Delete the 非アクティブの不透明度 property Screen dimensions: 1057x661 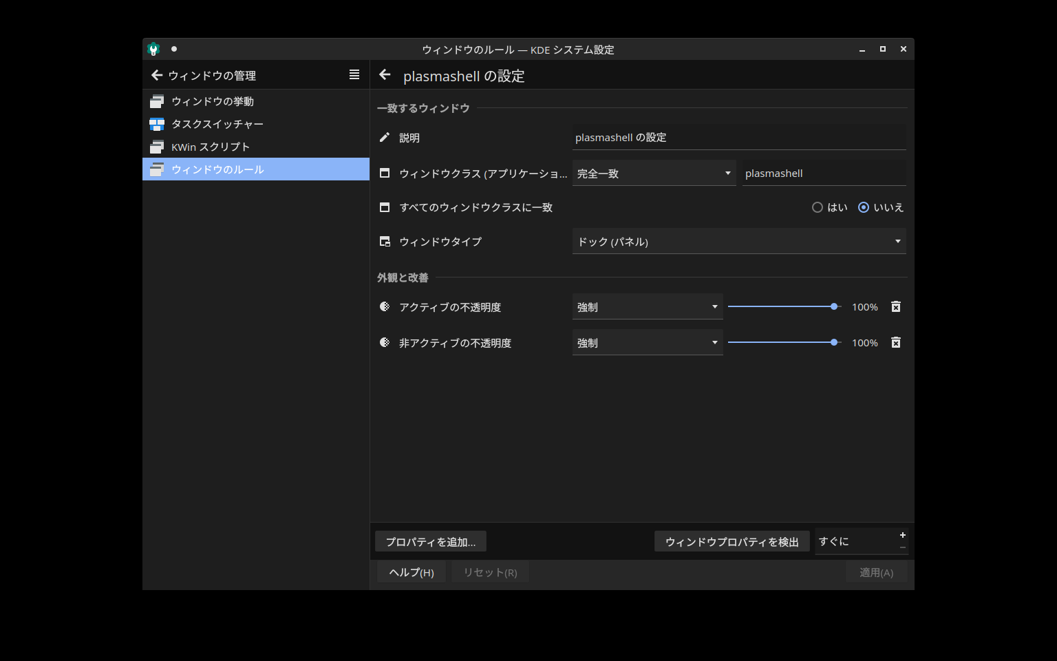[x=896, y=342]
